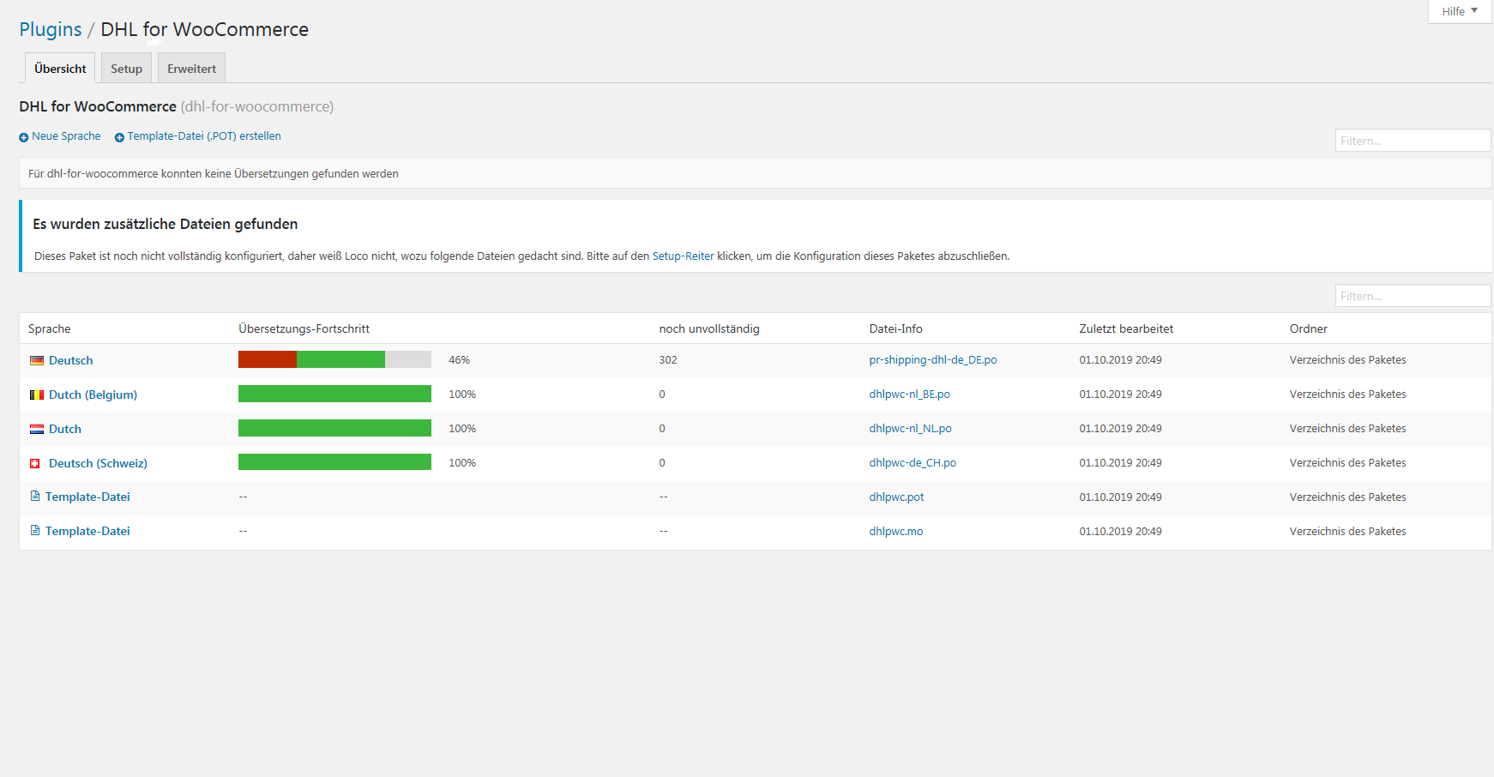Click the Belgian flag icon
Image resolution: width=1494 pixels, height=777 pixels.
pyautogui.click(x=37, y=395)
